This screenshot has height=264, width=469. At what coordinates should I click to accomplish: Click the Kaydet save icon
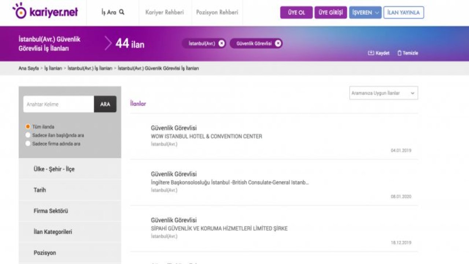coord(371,53)
